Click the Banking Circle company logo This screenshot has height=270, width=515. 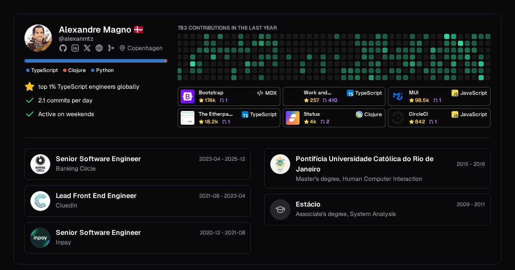click(40, 164)
